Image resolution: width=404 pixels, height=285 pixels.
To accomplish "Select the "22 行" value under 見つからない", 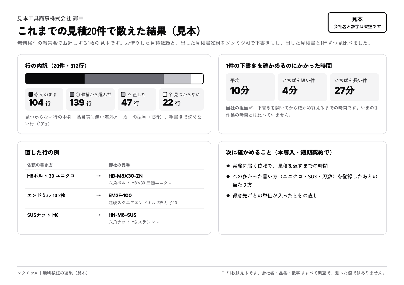I will 171,103.
